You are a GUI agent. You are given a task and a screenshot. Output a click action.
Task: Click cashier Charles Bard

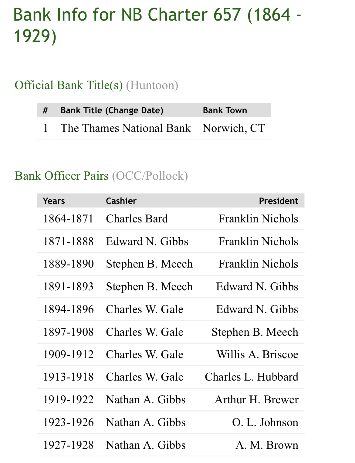137,219
